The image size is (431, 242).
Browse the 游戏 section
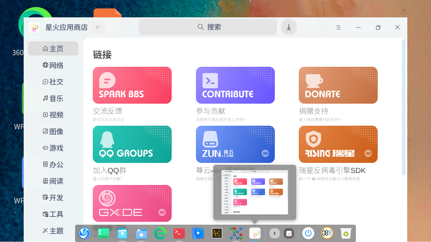[x=53, y=148]
